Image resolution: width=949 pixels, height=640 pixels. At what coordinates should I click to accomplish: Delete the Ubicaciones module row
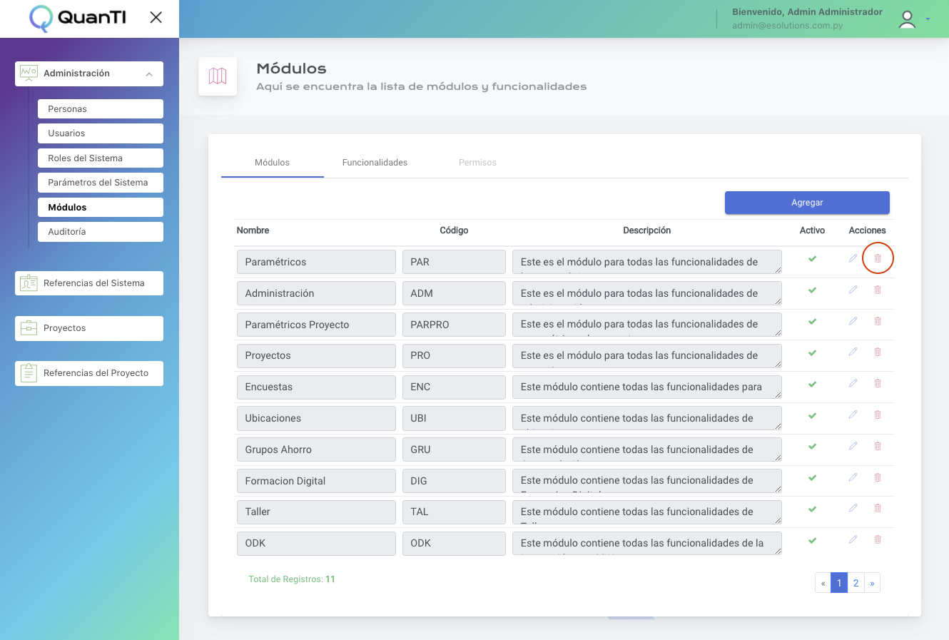[x=878, y=415]
